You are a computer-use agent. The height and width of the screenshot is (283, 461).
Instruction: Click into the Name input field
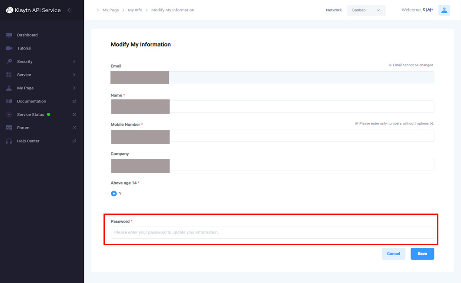click(272, 106)
